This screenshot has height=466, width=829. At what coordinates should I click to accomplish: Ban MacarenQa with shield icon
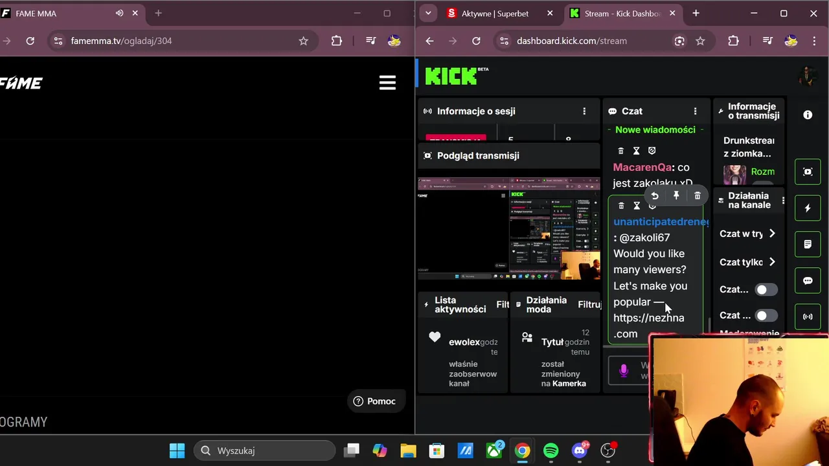pyautogui.click(x=652, y=151)
